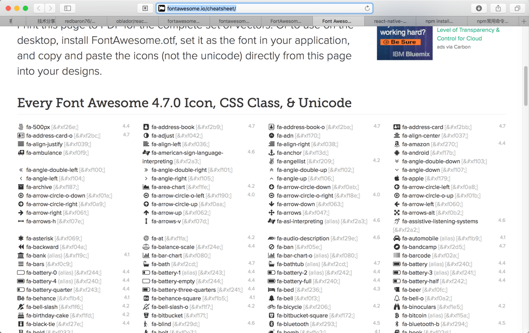The image size is (529, 333).
Task: Click the fa-binoculars icon glyph
Action: click(x=397, y=307)
